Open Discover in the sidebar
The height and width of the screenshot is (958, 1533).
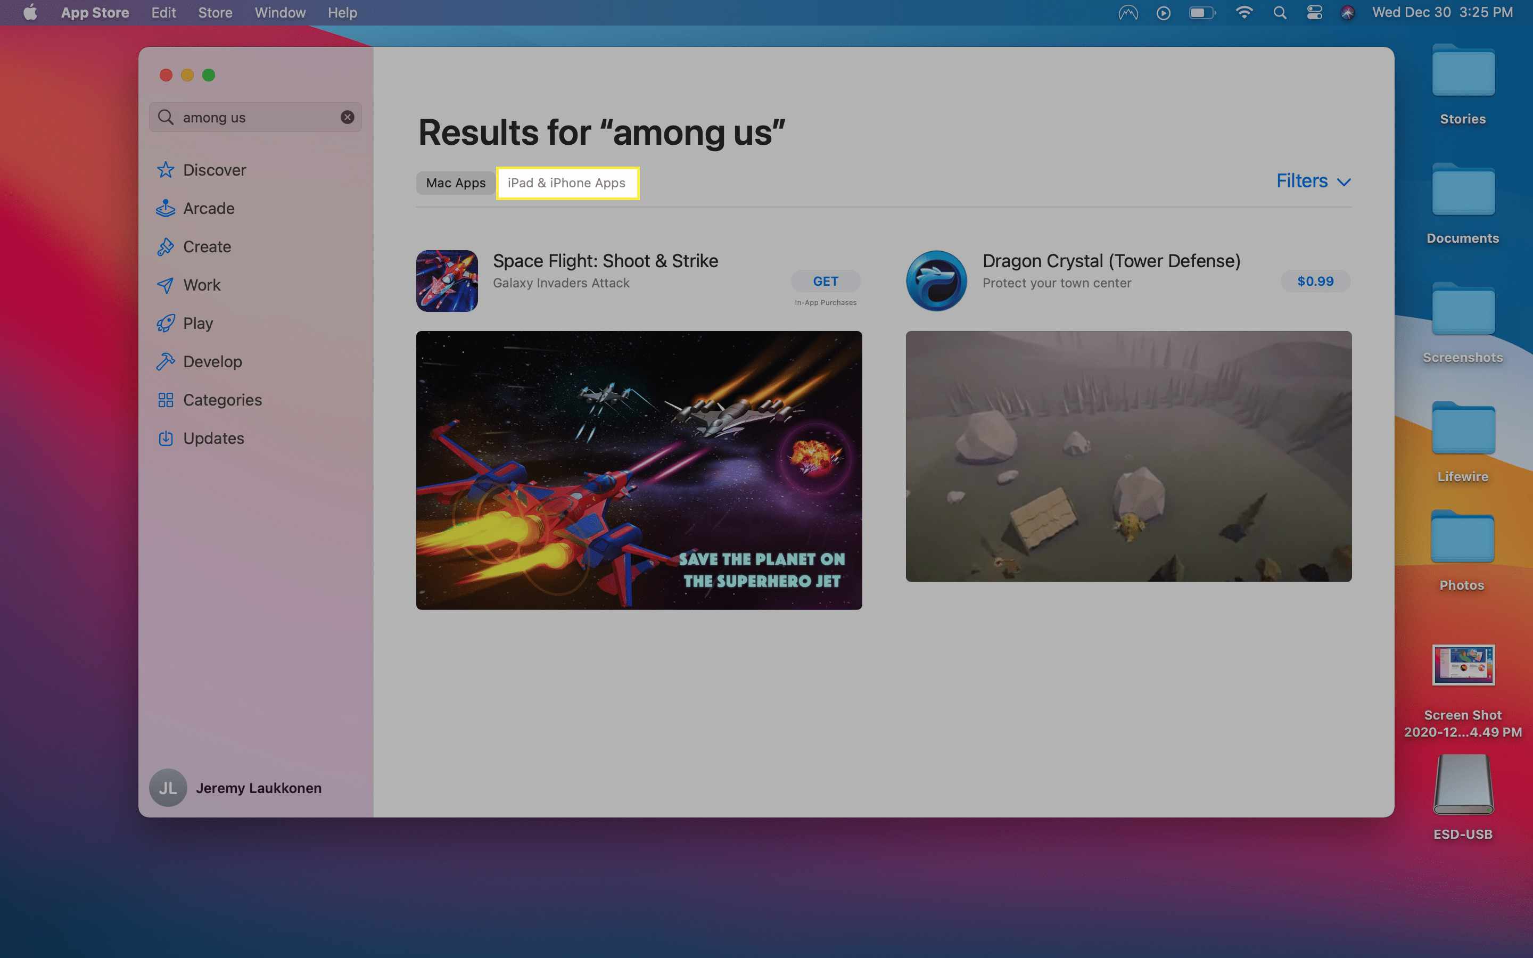[x=201, y=170]
